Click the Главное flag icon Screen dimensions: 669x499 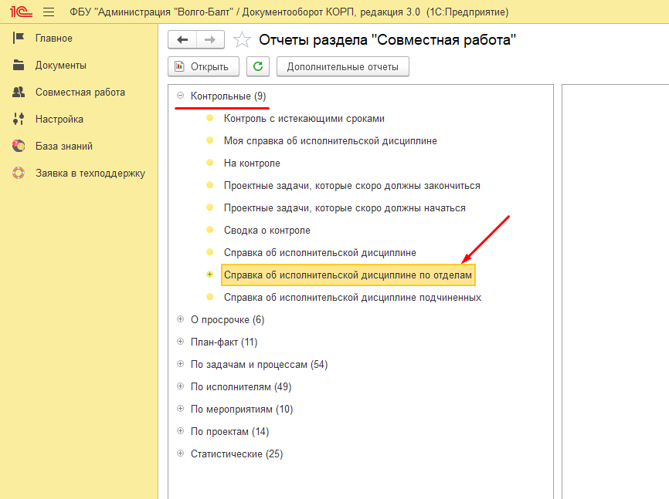(19, 39)
